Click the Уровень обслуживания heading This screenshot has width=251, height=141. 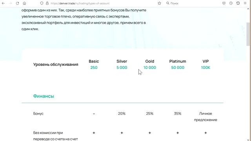point(56,64)
